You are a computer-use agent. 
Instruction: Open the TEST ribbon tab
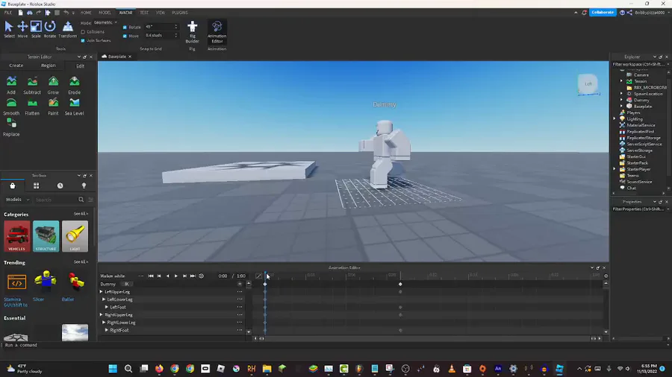point(144,13)
